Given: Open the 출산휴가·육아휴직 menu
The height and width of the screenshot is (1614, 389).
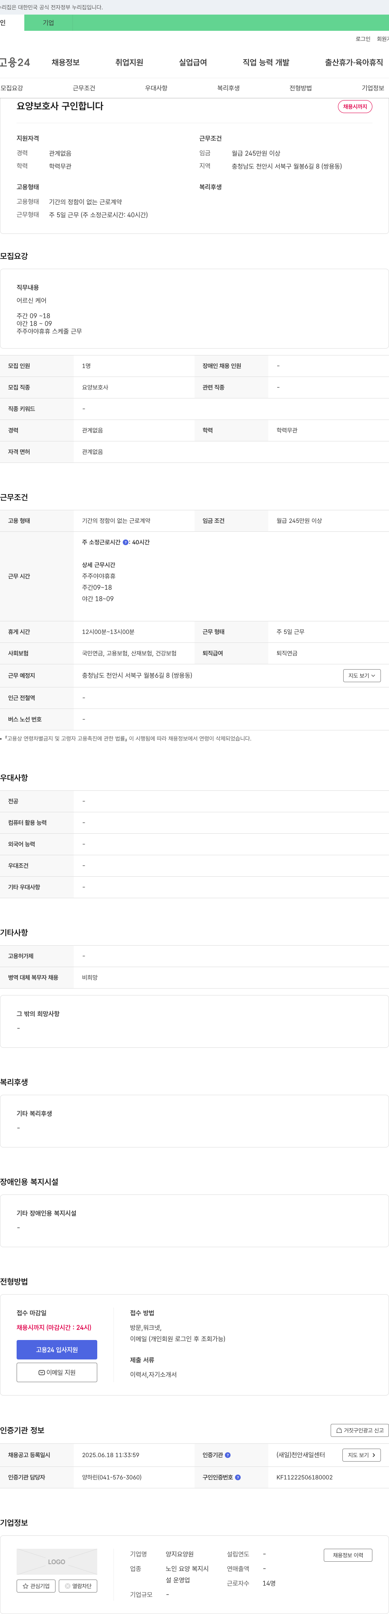Looking at the screenshot, I should tap(354, 62).
